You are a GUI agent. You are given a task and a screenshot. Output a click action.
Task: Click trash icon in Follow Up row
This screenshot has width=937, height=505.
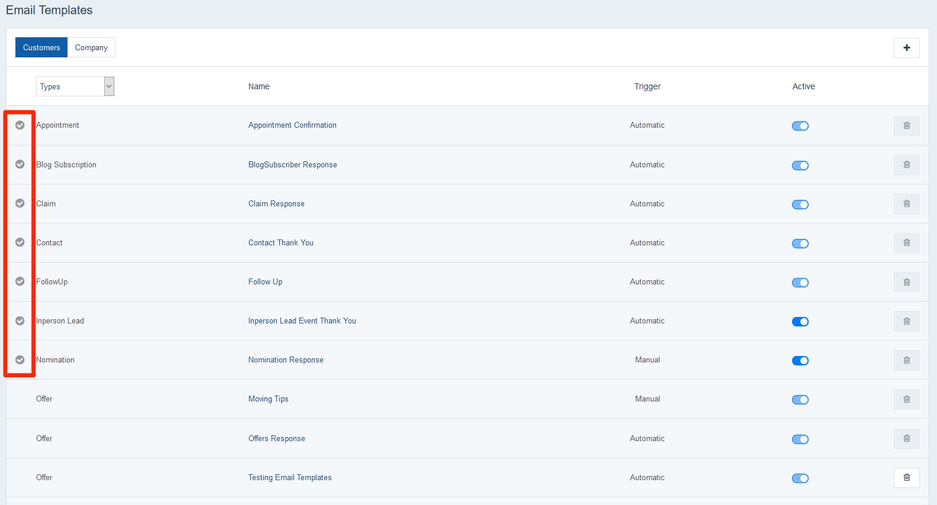click(x=906, y=282)
